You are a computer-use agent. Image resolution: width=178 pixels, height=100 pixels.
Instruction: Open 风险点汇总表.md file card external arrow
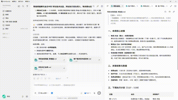click(64, 68)
